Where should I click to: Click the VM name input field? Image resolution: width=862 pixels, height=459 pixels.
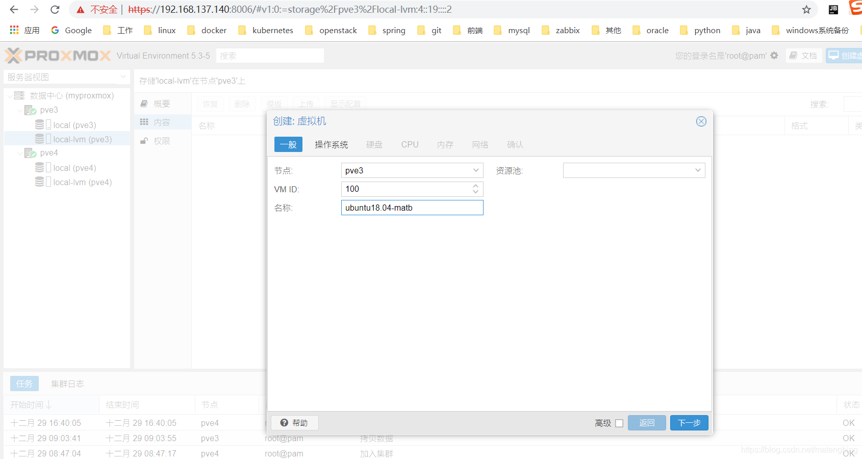pyautogui.click(x=412, y=208)
